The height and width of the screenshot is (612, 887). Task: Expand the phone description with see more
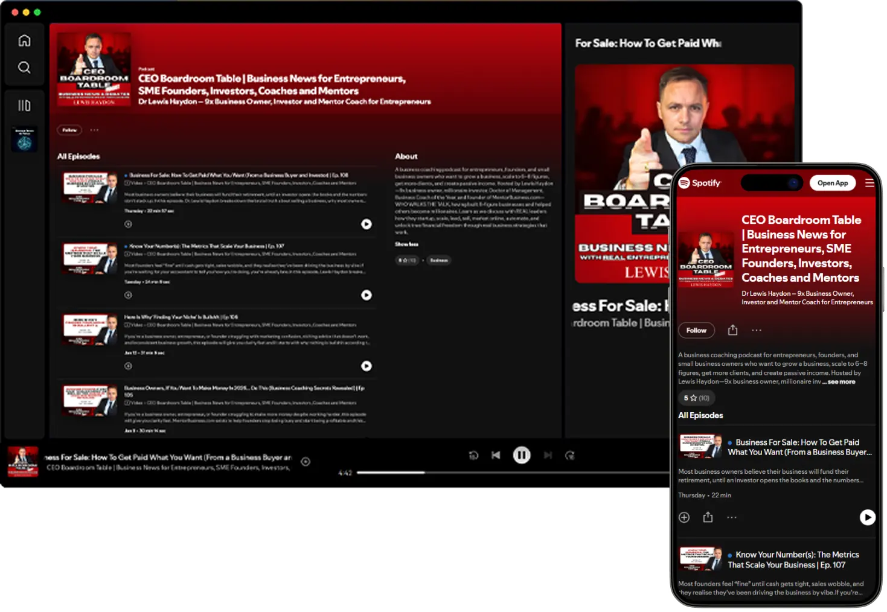pyautogui.click(x=841, y=381)
